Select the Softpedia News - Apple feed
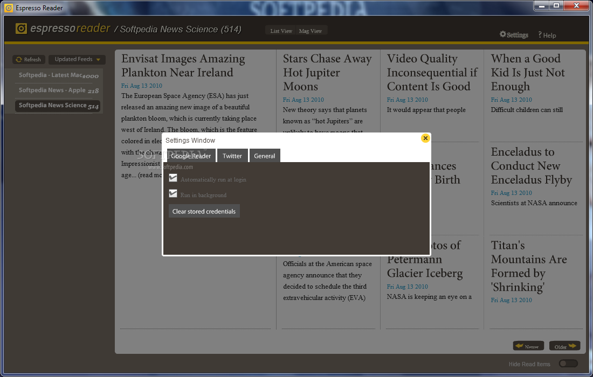The height and width of the screenshot is (377, 593). (59, 90)
